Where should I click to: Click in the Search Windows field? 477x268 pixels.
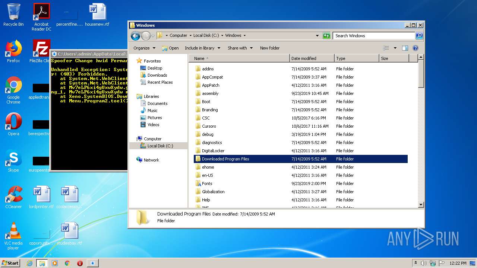[373, 36]
